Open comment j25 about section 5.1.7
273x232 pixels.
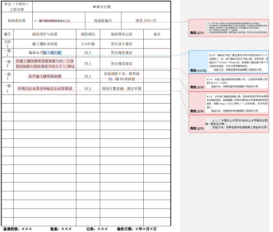click(x=229, y=123)
